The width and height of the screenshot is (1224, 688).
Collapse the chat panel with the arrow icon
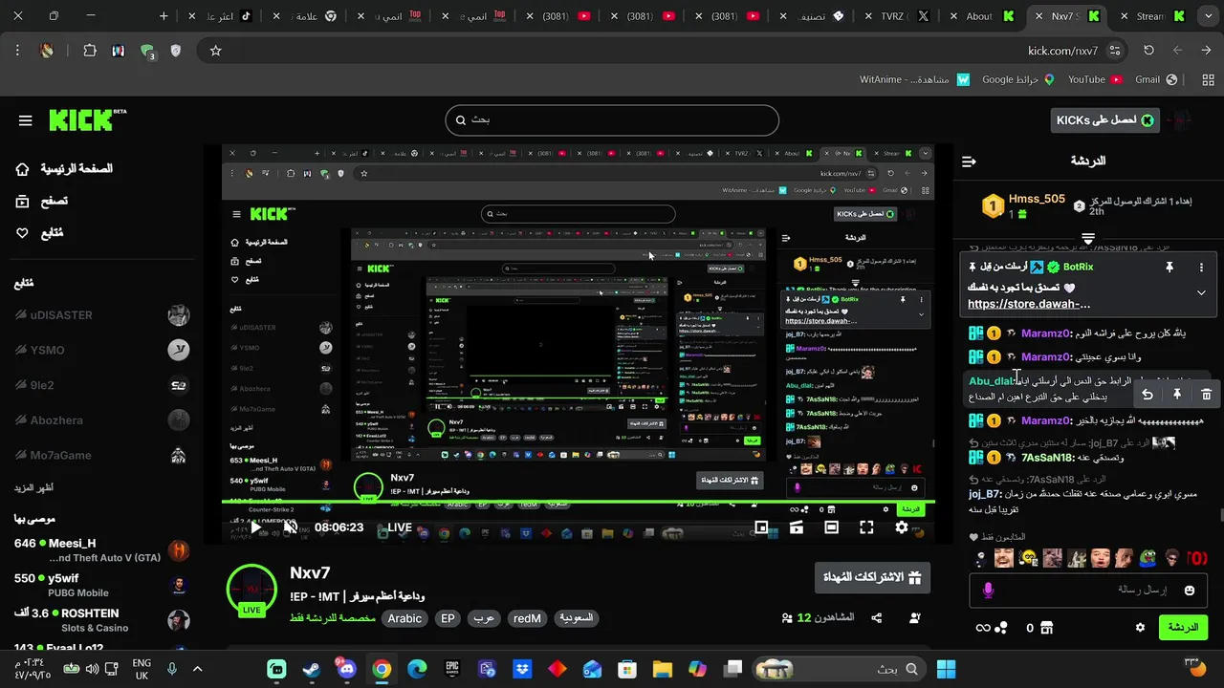coord(969,161)
